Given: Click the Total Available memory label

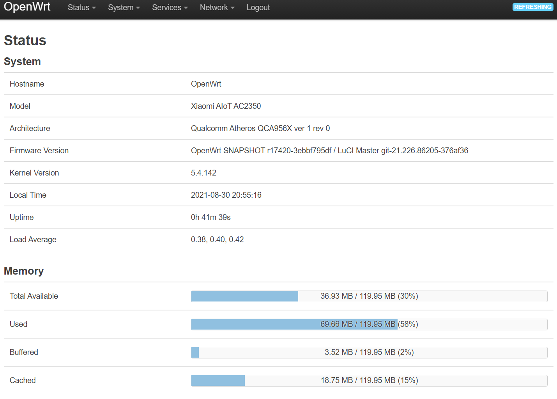Looking at the screenshot, I should [34, 296].
